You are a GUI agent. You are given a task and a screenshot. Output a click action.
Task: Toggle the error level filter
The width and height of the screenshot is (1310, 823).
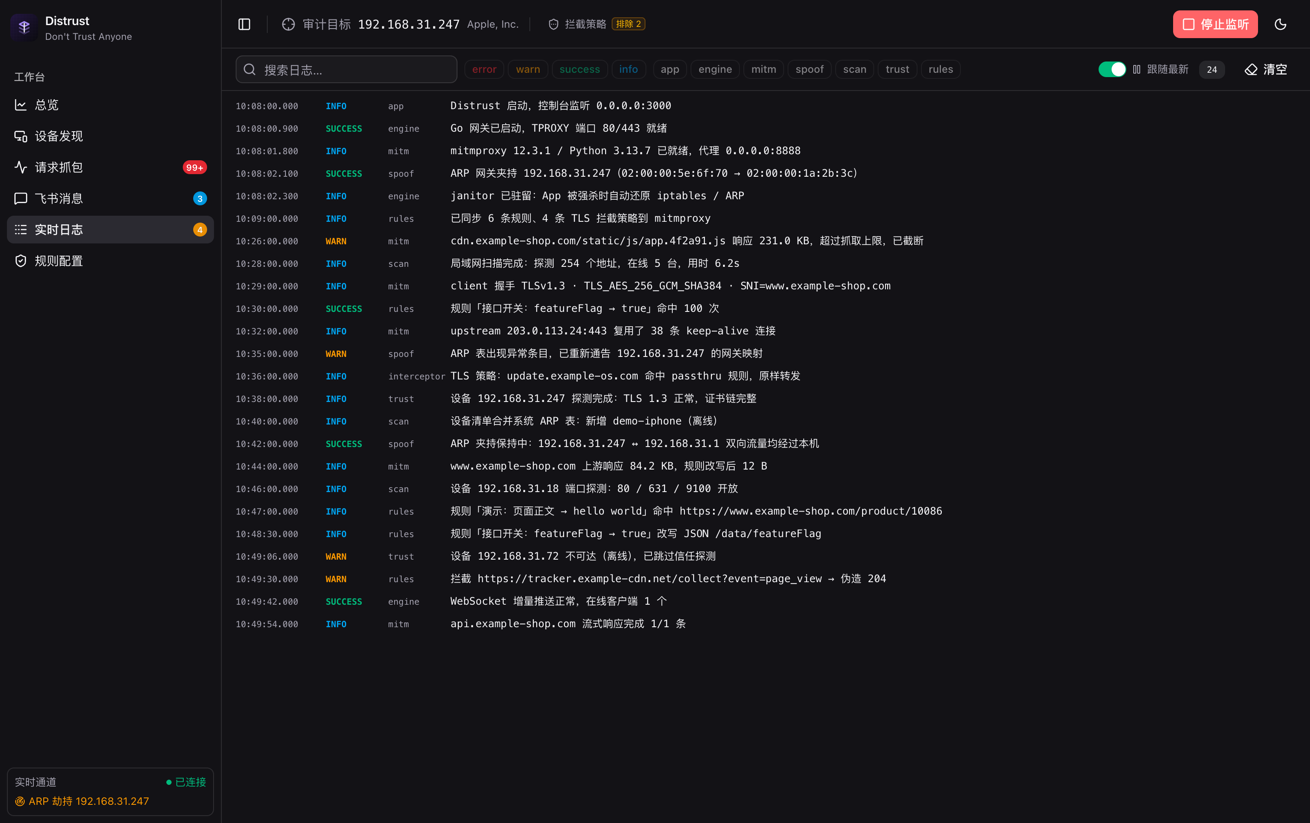click(x=484, y=69)
